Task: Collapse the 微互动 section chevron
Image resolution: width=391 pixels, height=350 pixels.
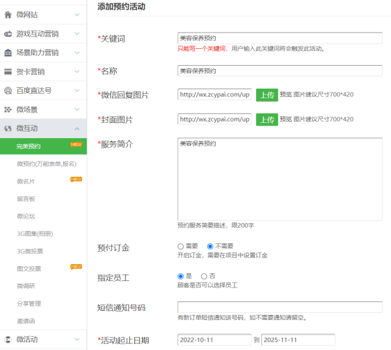Action: coord(77,128)
